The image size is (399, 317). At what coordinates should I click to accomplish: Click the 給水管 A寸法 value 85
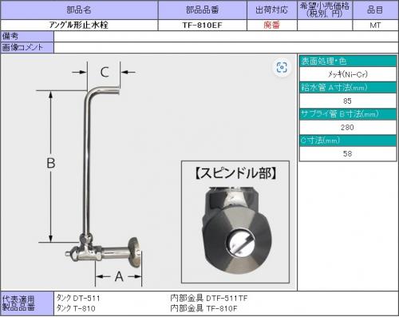point(348,101)
